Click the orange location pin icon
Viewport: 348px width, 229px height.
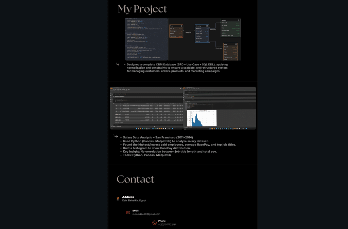coord(118,199)
